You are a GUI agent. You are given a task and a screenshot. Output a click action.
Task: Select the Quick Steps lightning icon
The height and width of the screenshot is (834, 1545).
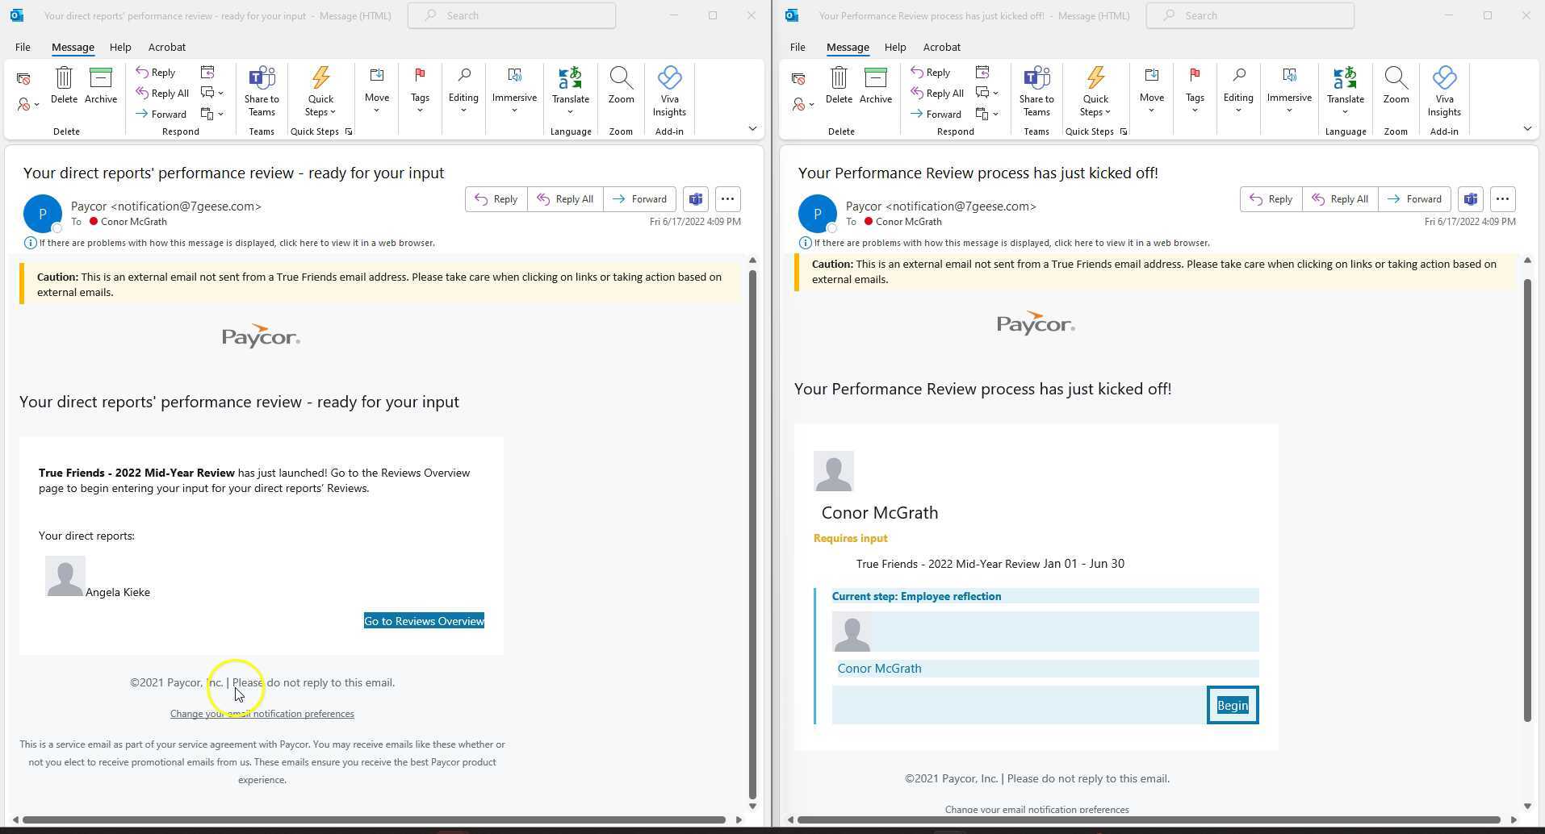coord(320,78)
